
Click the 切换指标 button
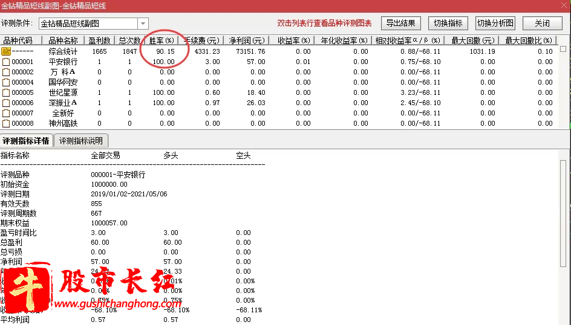point(448,24)
